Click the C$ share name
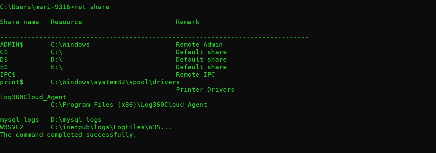Image resolution: width=436 pixels, height=153 pixels. pyautogui.click(x=4, y=52)
